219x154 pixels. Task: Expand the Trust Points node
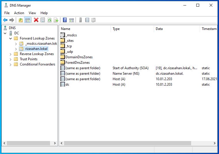coord(11,59)
